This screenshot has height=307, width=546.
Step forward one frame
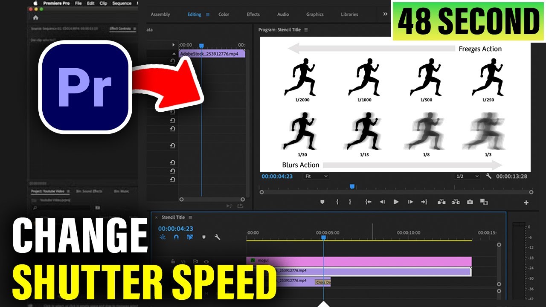pyautogui.click(x=410, y=202)
